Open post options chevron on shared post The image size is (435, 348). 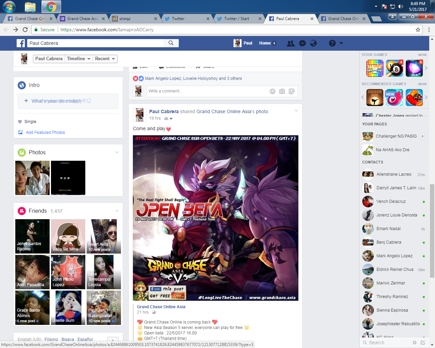[x=296, y=110]
